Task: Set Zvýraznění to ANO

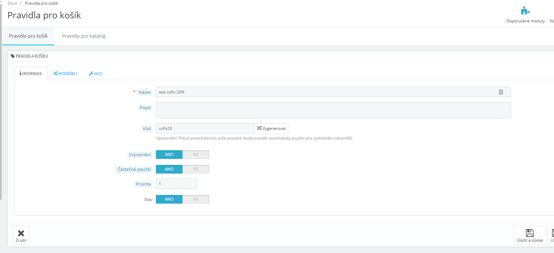Action: tap(169, 155)
